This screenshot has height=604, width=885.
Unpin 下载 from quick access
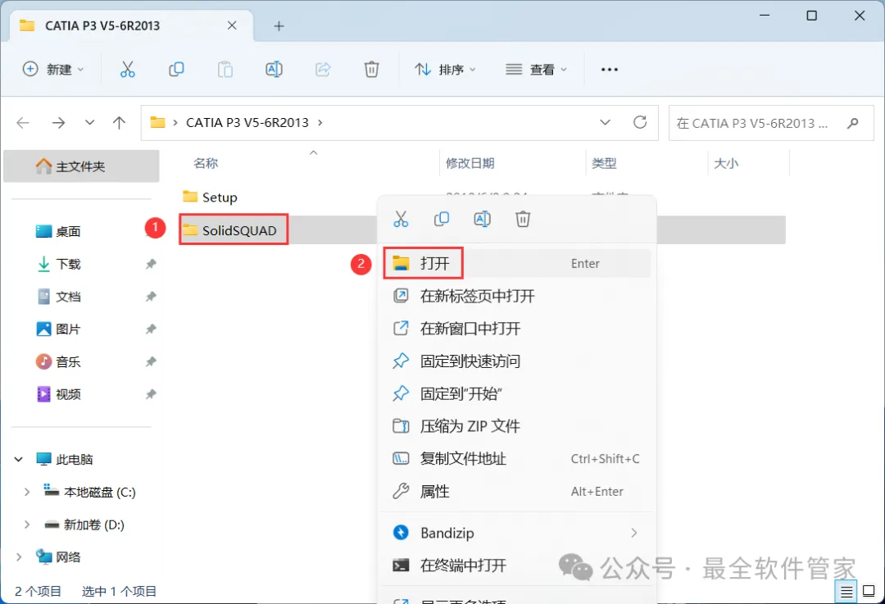[x=151, y=264]
